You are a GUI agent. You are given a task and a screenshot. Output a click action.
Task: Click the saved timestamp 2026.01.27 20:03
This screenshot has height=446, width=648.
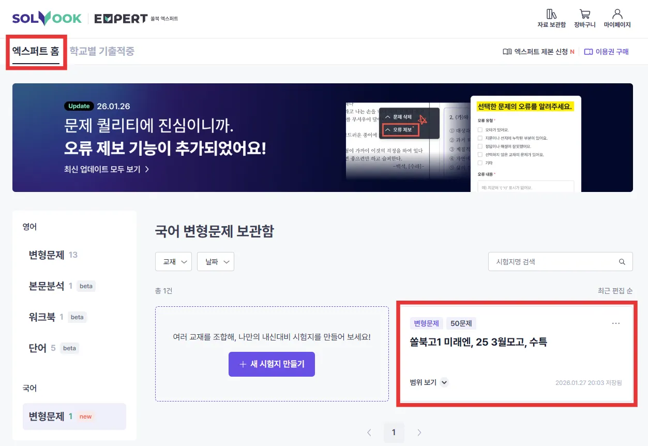click(589, 383)
